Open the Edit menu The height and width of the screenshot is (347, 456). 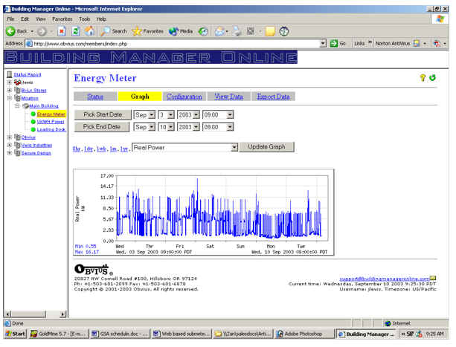25,19
